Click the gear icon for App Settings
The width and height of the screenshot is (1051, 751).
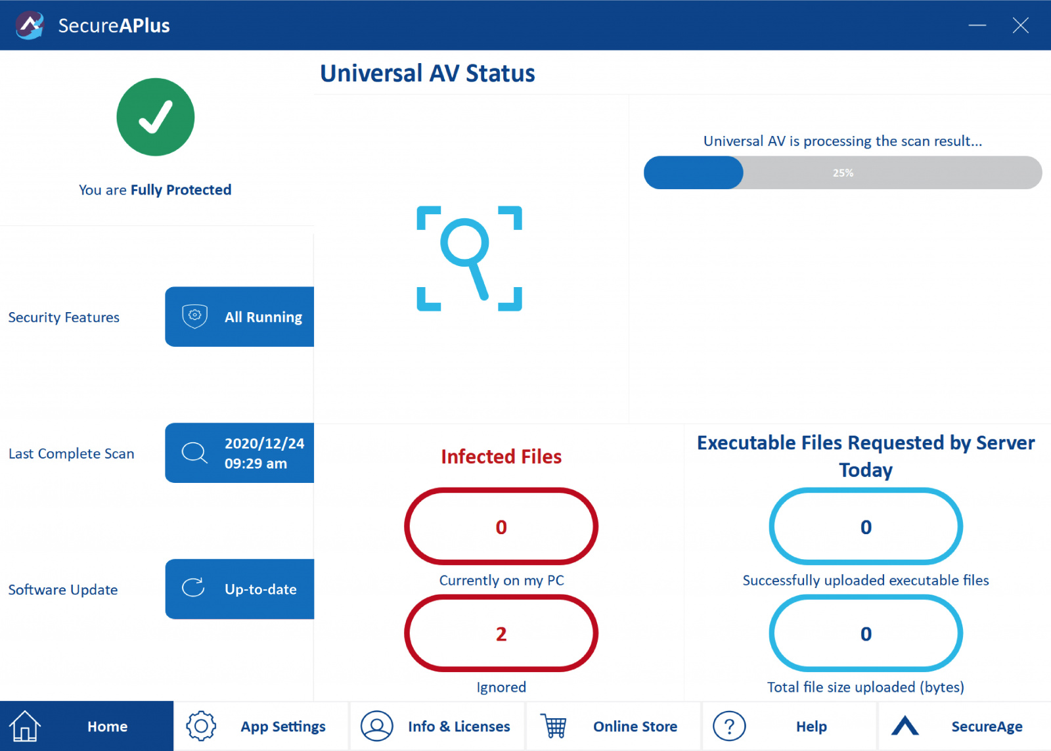[201, 726]
